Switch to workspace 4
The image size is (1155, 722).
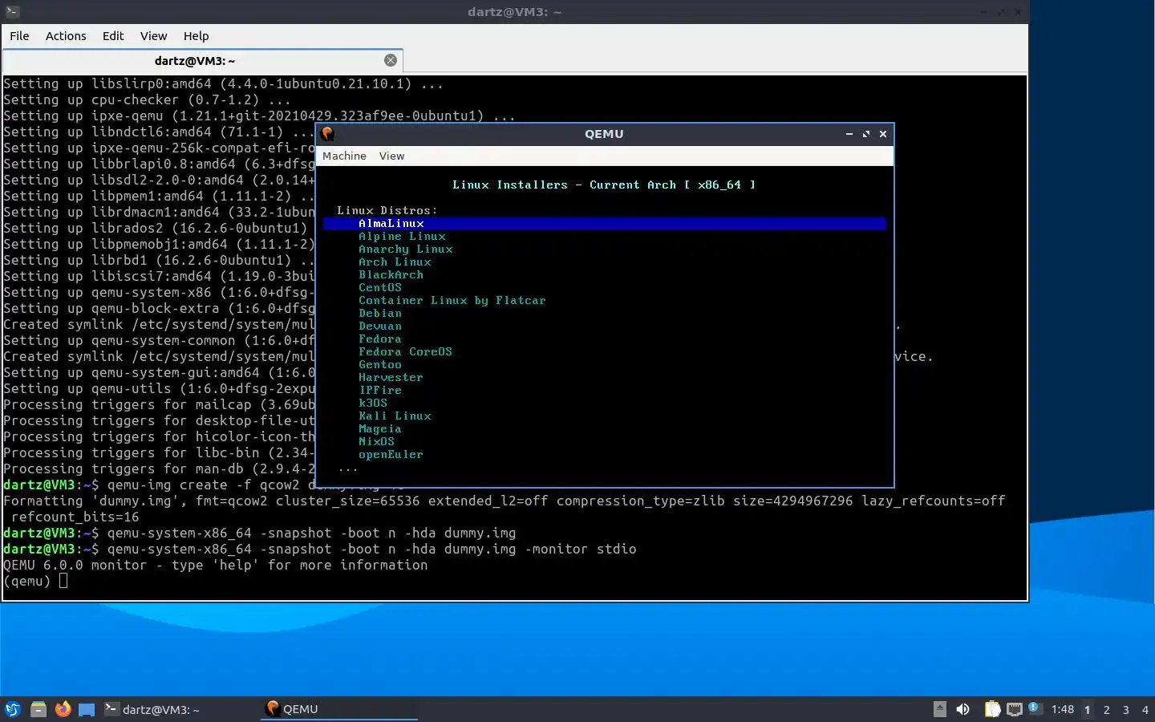(x=1145, y=709)
